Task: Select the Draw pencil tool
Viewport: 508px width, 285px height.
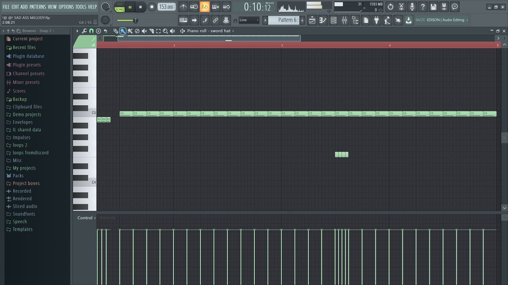Action: tap(116, 31)
